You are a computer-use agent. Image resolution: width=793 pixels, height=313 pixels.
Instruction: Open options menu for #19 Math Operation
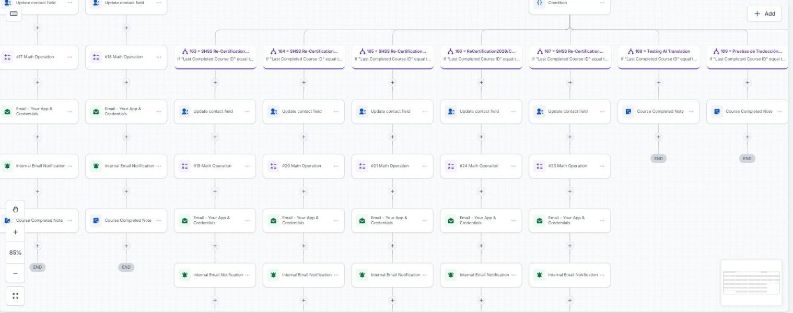coord(247,166)
